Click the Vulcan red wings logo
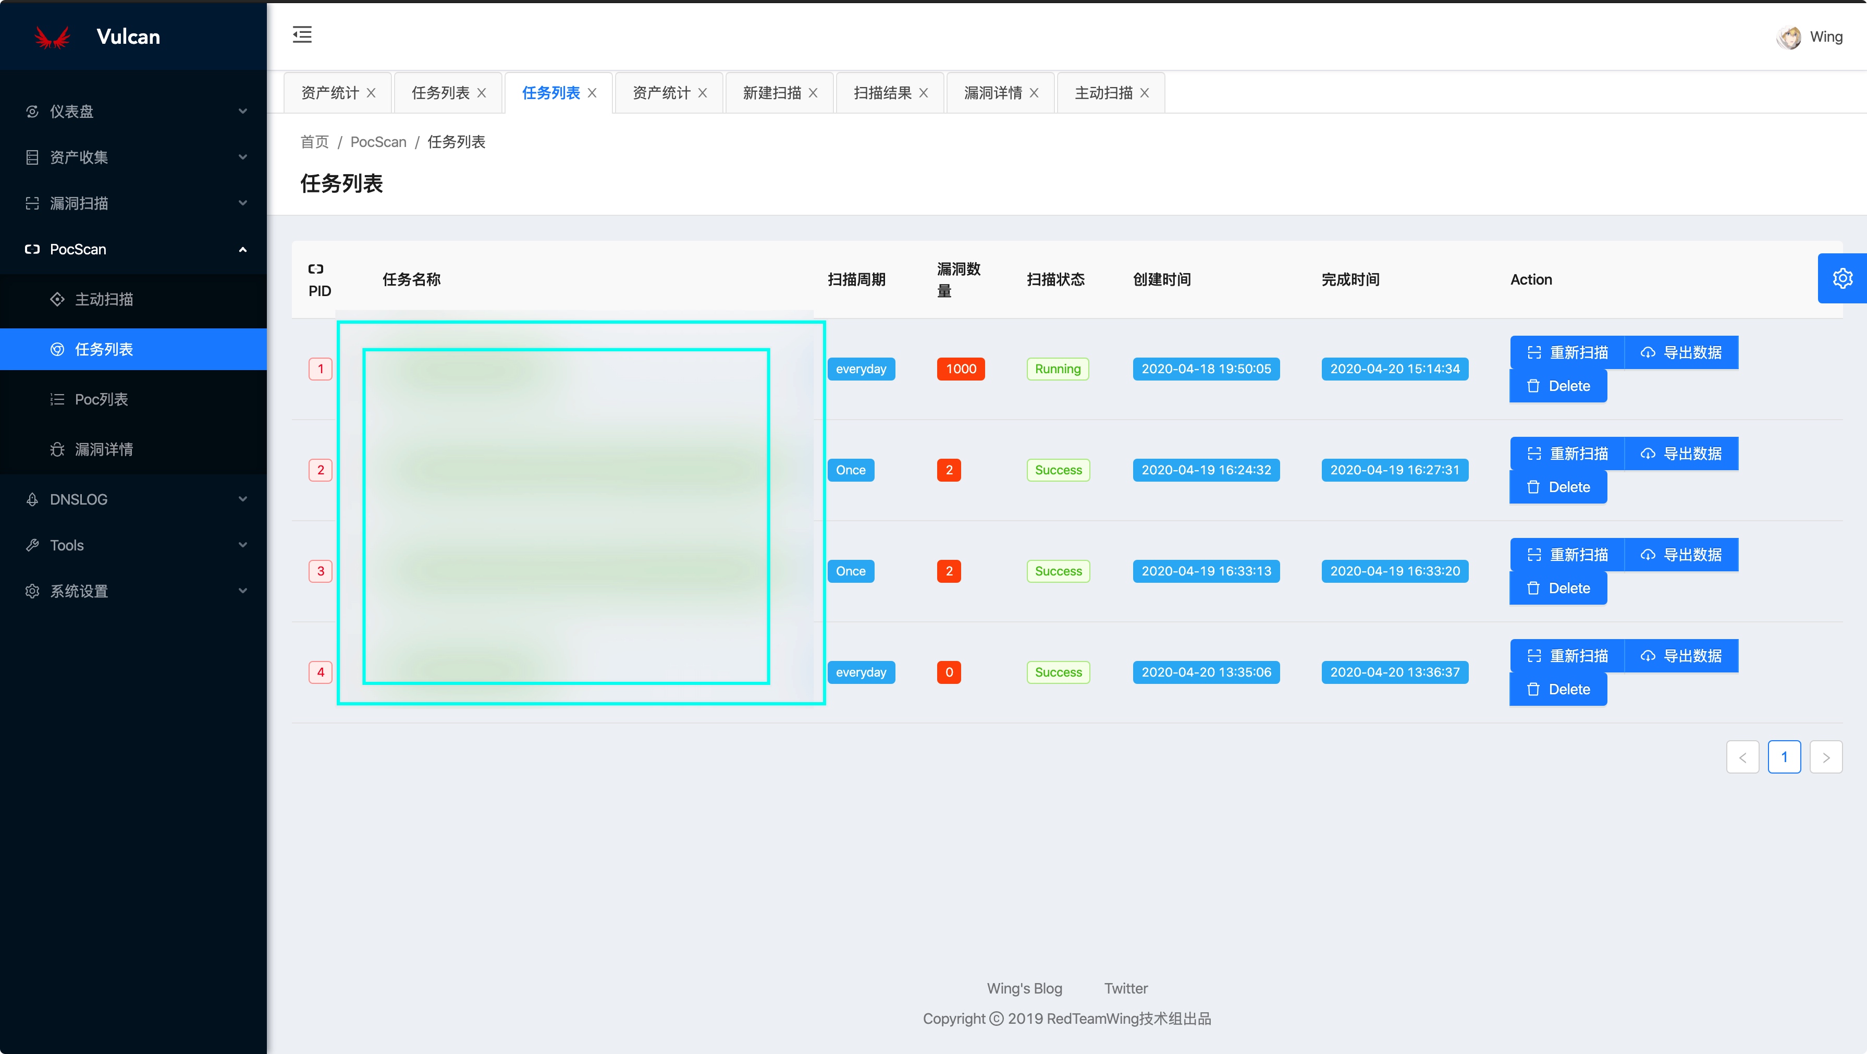This screenshot has width=1867, height=1054. point(52,37)
